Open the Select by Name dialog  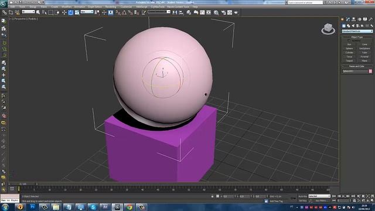(x=45, y=12)
